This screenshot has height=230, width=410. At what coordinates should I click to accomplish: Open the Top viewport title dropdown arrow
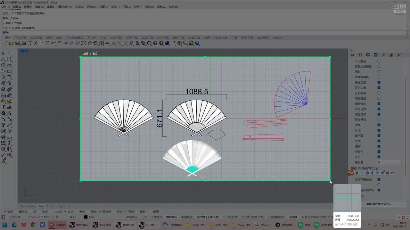(27, 51)
